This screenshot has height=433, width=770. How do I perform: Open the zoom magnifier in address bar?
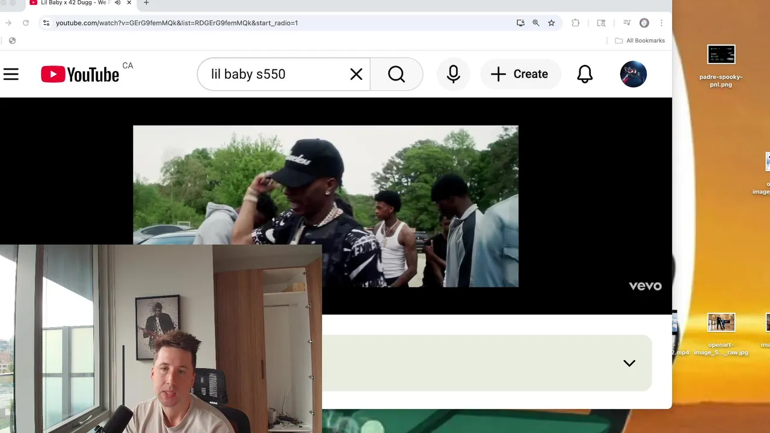click(536, 23)
